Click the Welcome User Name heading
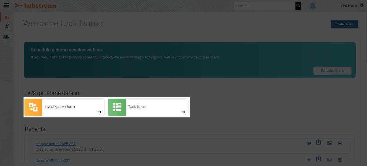 coord(63,24)
